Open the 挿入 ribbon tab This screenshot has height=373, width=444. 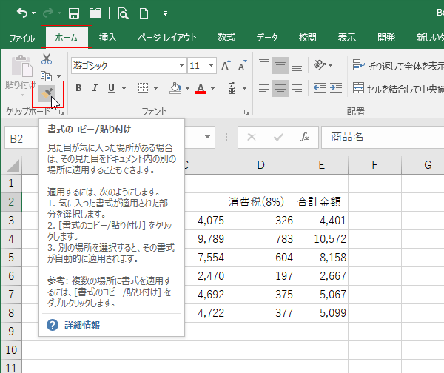coord(108,38)
